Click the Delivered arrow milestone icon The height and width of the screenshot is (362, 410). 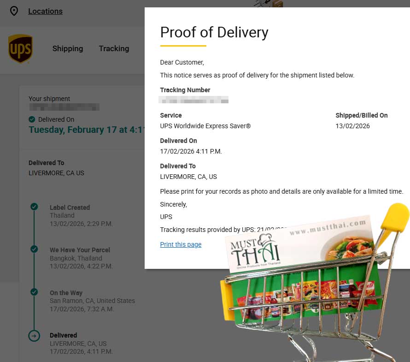34,336
